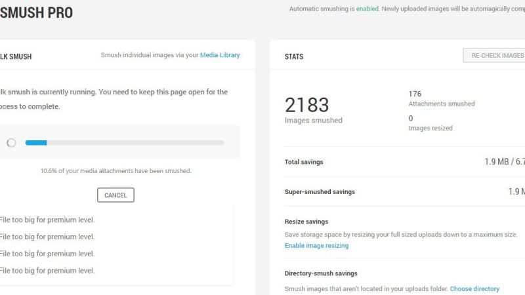
Task: Click the 2183 images smushed count
Action: [306, 105]
